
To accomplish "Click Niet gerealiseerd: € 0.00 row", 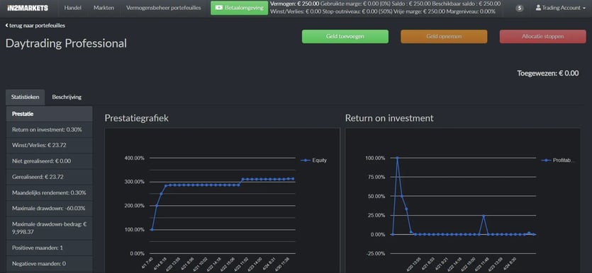I will coord(50,161).
